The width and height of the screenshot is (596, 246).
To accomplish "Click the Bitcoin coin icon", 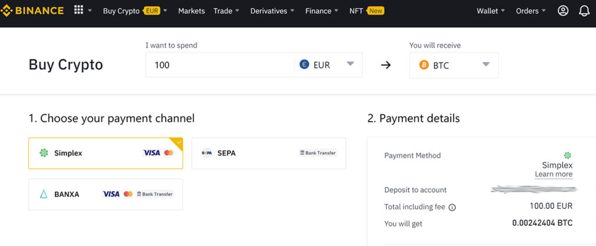I will pyautogui.click(x=424, y=65).
